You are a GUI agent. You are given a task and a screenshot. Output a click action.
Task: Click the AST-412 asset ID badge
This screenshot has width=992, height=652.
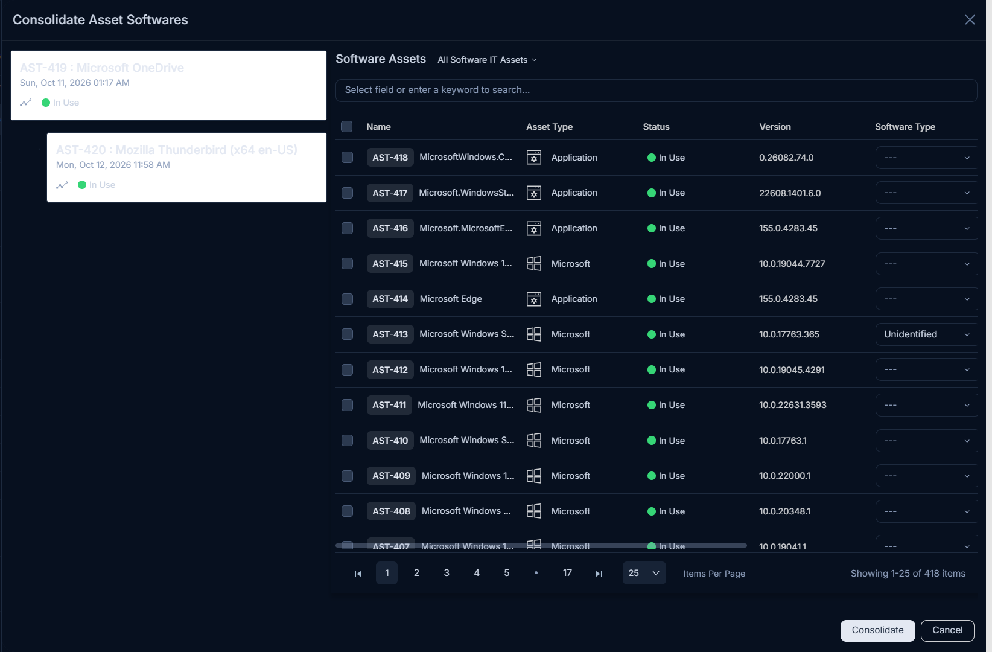click(390, 369)
